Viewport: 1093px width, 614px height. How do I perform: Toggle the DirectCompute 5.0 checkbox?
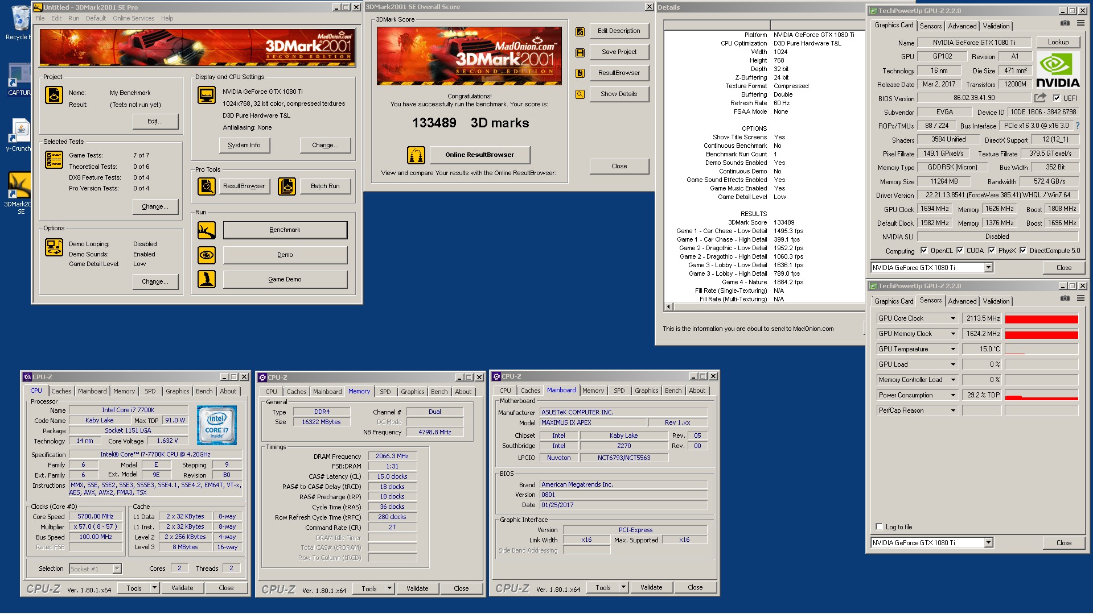click(1023, 250)
